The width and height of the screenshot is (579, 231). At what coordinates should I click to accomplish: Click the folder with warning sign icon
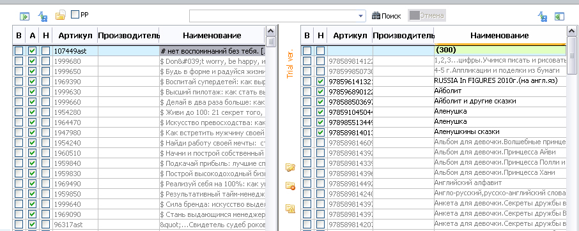pyautogui.click(x=291, y=209)
